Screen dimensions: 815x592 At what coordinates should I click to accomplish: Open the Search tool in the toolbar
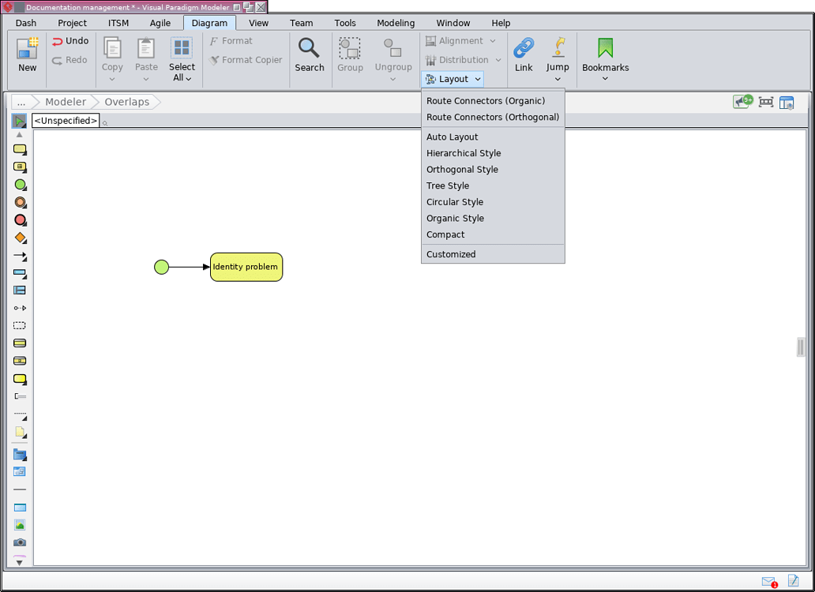pos(310,54)
